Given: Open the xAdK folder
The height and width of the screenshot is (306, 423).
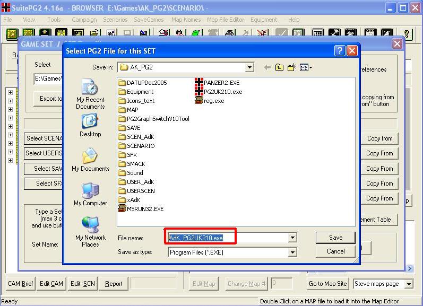Looking at the screenshot, I should pos(130,200).
